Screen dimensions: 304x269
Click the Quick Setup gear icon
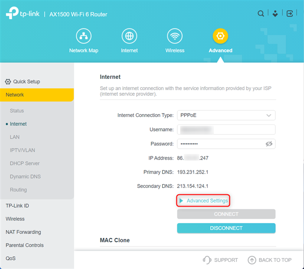(8, 82)
